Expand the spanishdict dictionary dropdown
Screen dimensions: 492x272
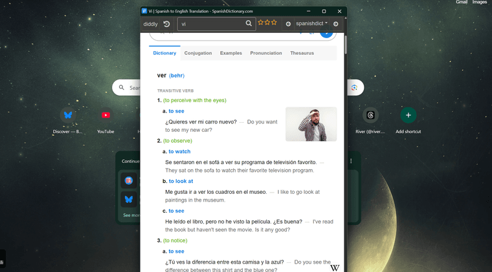tap(311, 24)
